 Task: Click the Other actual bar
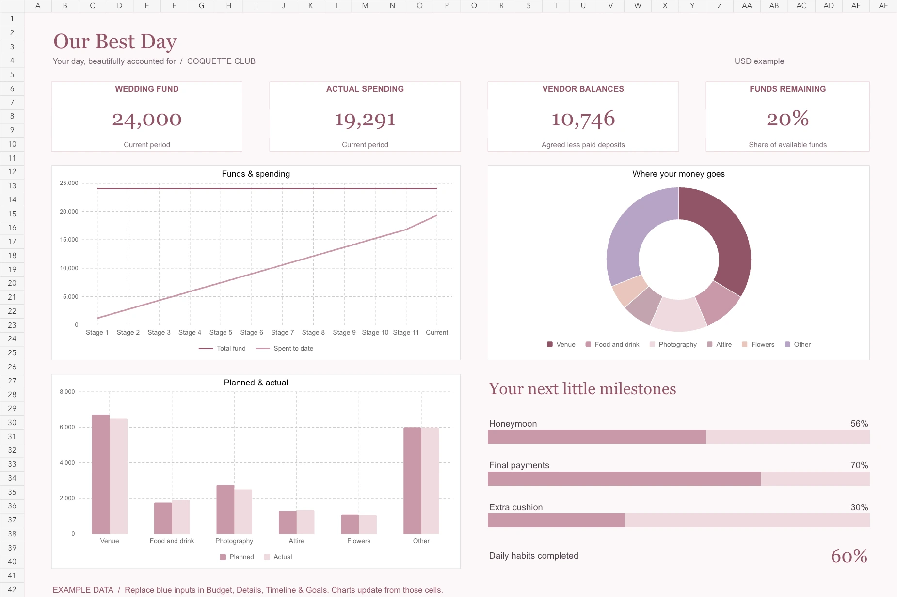tap(430, 480)
